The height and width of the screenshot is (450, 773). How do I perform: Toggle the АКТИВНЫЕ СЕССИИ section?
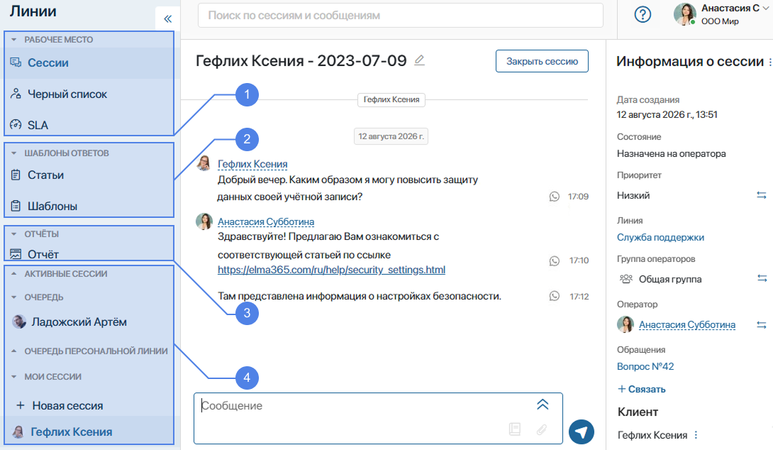13,273
